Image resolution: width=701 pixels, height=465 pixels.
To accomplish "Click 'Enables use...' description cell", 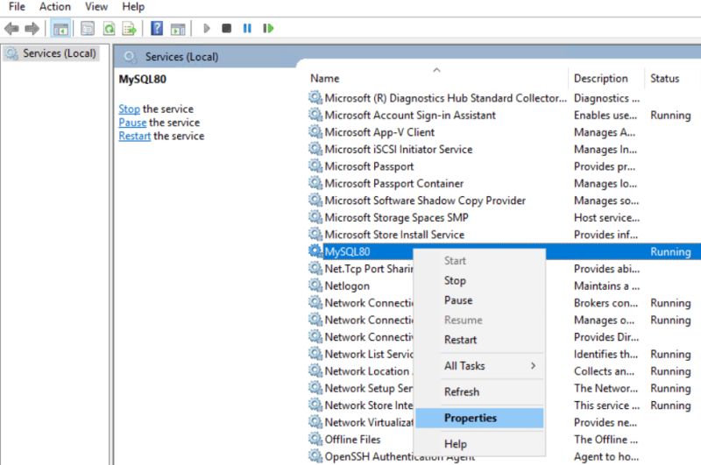I will (x=605, y=116).
